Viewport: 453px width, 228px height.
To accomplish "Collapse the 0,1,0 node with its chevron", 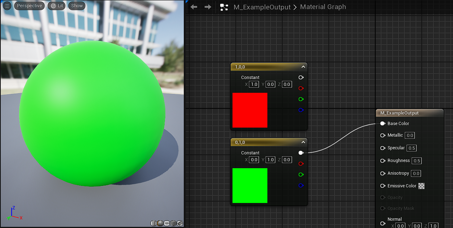I will pos(303,142).
